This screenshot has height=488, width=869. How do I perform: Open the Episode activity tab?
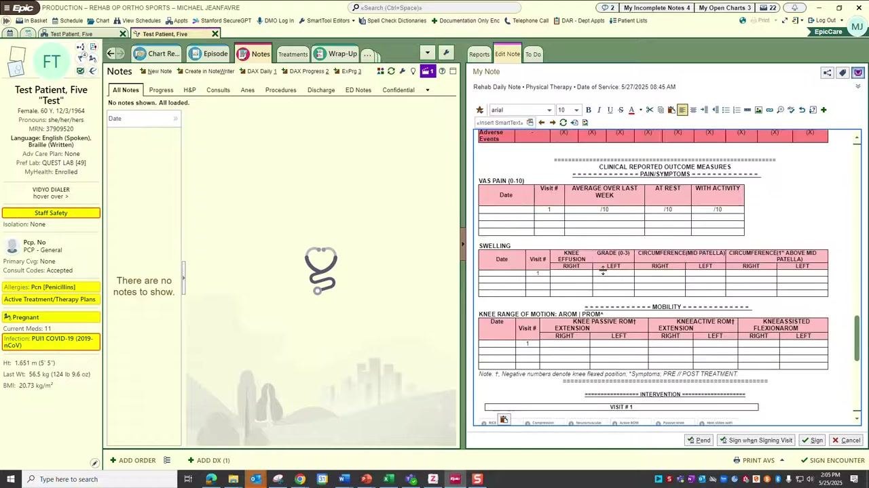click(x=209, y=54)
